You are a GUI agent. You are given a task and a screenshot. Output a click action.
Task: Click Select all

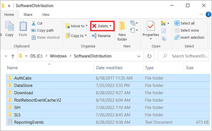(x=184, y=23)
